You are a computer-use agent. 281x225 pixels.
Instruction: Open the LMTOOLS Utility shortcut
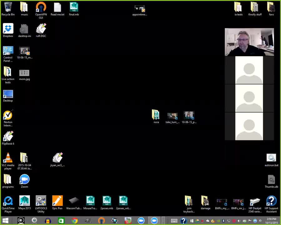pos(41,204)
